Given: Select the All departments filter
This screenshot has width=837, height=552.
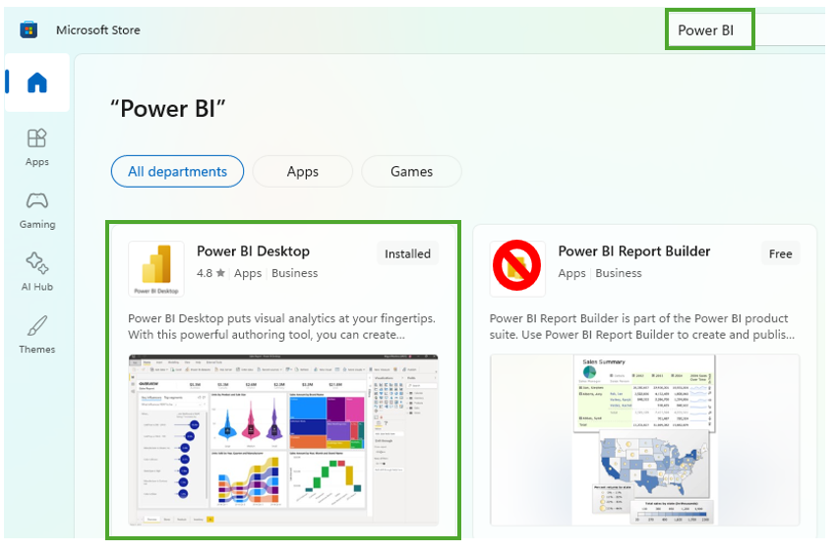Looking at the screenshot, I should [x=177, y=172].
